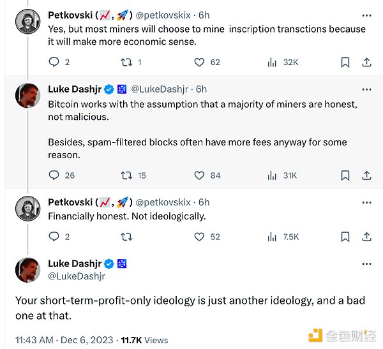Open more options on the 'Financially honest' tweet
The height and width of the screenshot is (349, 383).
366,202
